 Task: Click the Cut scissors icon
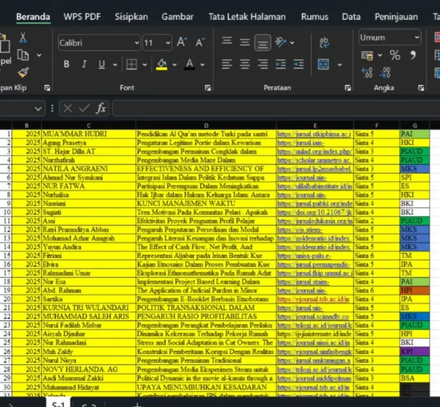click(x=24, y=38)
